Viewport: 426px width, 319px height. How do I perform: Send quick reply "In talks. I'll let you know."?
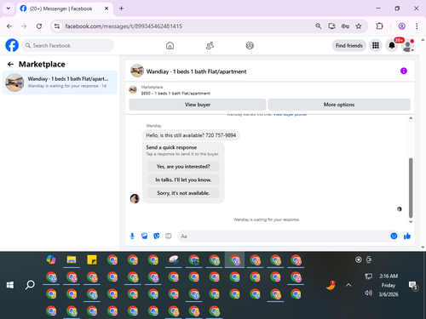(183, 179)
